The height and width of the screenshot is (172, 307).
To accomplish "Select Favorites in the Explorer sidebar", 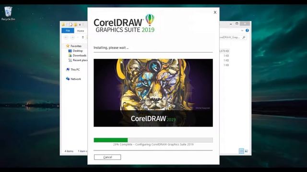I will 74,46.
